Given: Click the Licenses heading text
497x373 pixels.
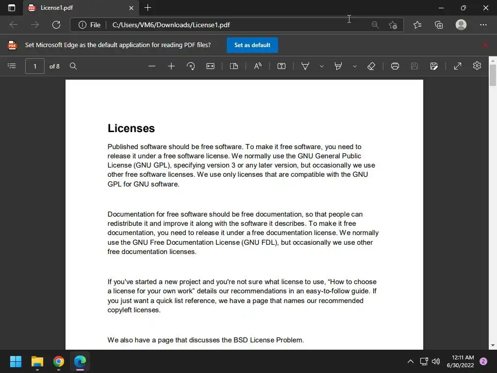Looking at the screenshot, I should pyautogui.click(x=131, y=128).
